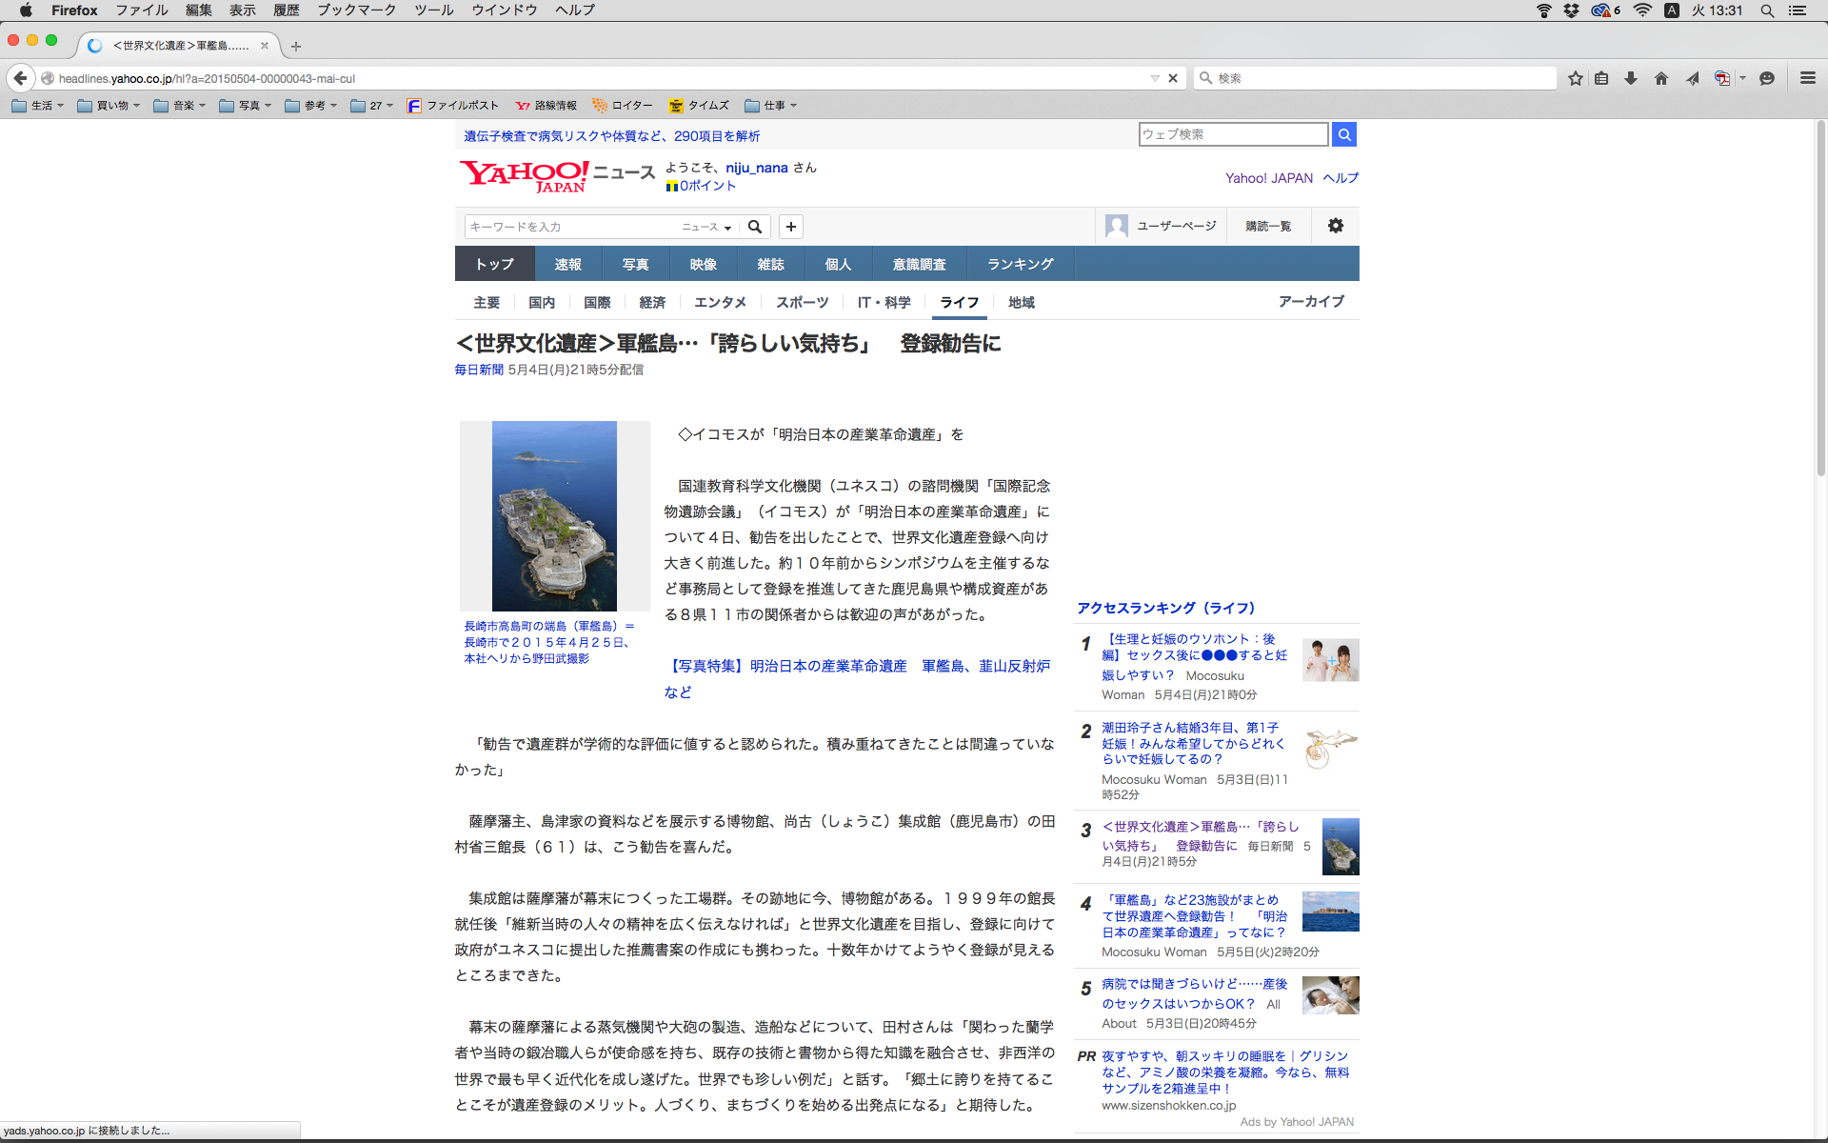Switch to the ランキング tab
This screenshot has width=1828, height=1143.
pos(1020,264)
